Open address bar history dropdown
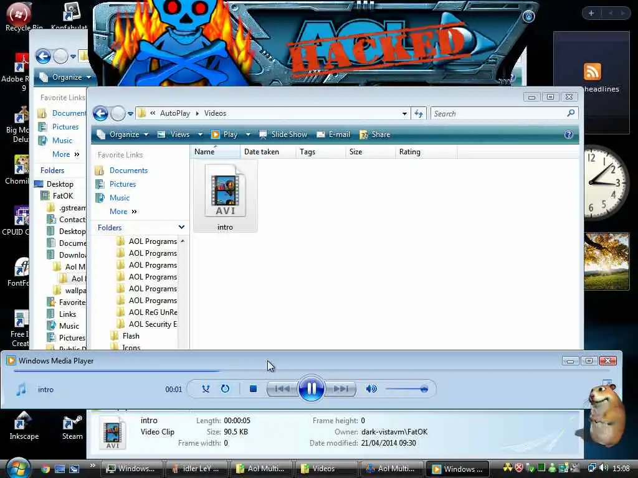The height and width of the screenshot is (478, 638). [404, 114]
